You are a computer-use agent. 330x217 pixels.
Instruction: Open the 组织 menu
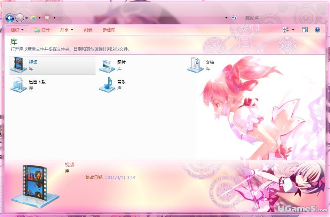click(x=17, y=30)
